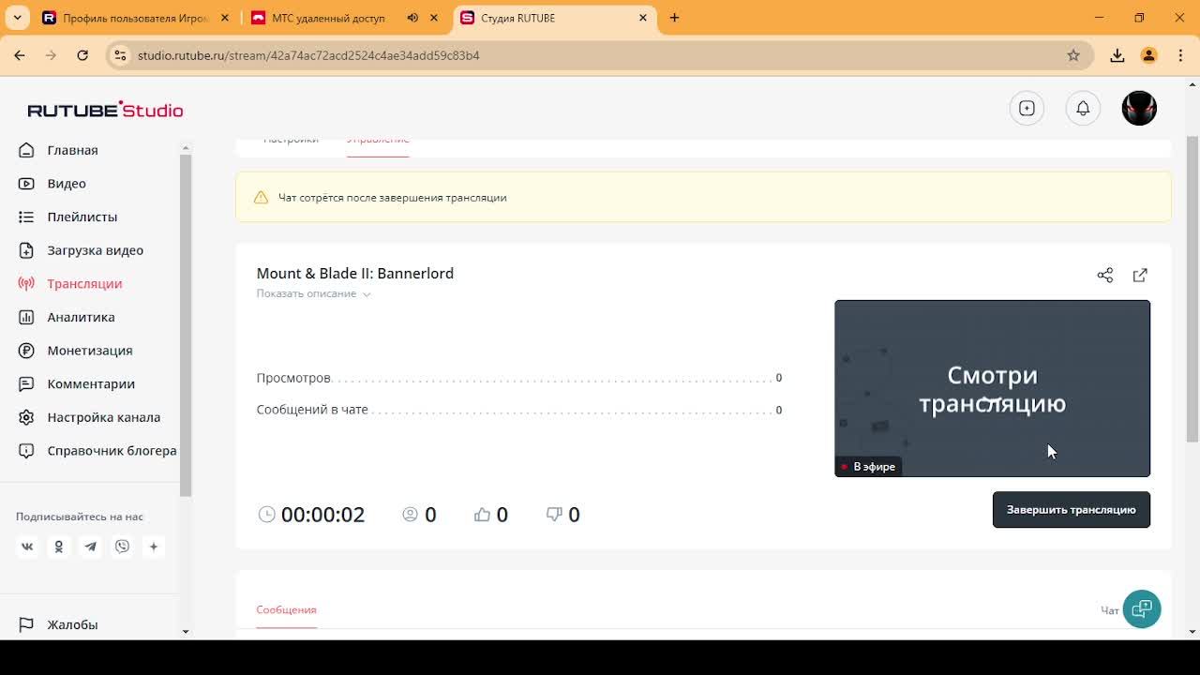Open Настройка канала in the sidebar
The width and height of the screenshot is (1200, 675).
pos(104,417)
